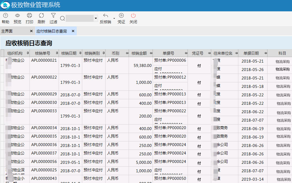Click the 刷新 refresh icon
Image resolution: width=292 pixels, height=183 pixels.
point(41,15)
